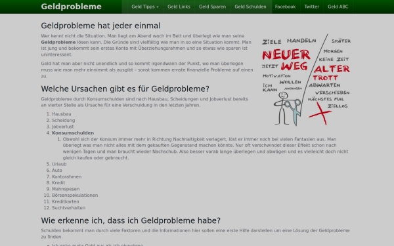Visit the Facebook navbar link

click(x=285, y=7)
